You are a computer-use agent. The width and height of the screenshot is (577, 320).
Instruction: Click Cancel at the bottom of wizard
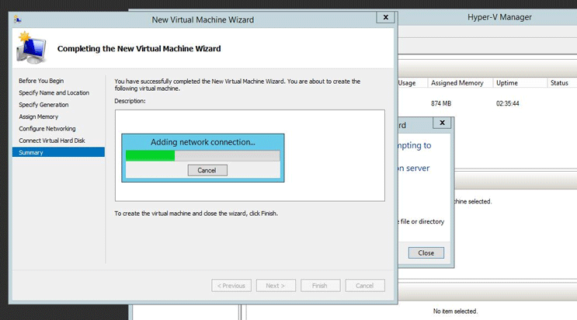pos(365,285)
